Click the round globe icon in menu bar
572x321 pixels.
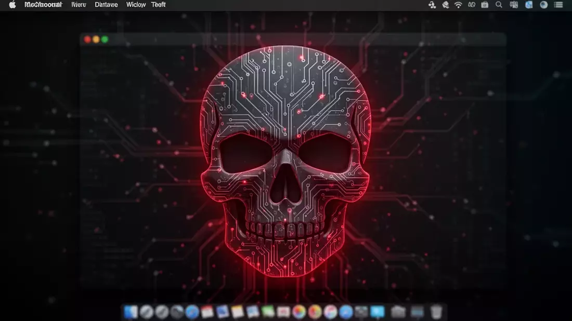tap(543, 5)
